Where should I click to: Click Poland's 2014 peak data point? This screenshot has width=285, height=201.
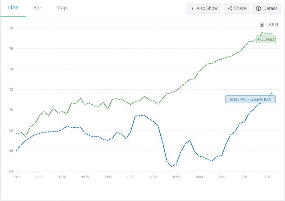click(263, 32)
